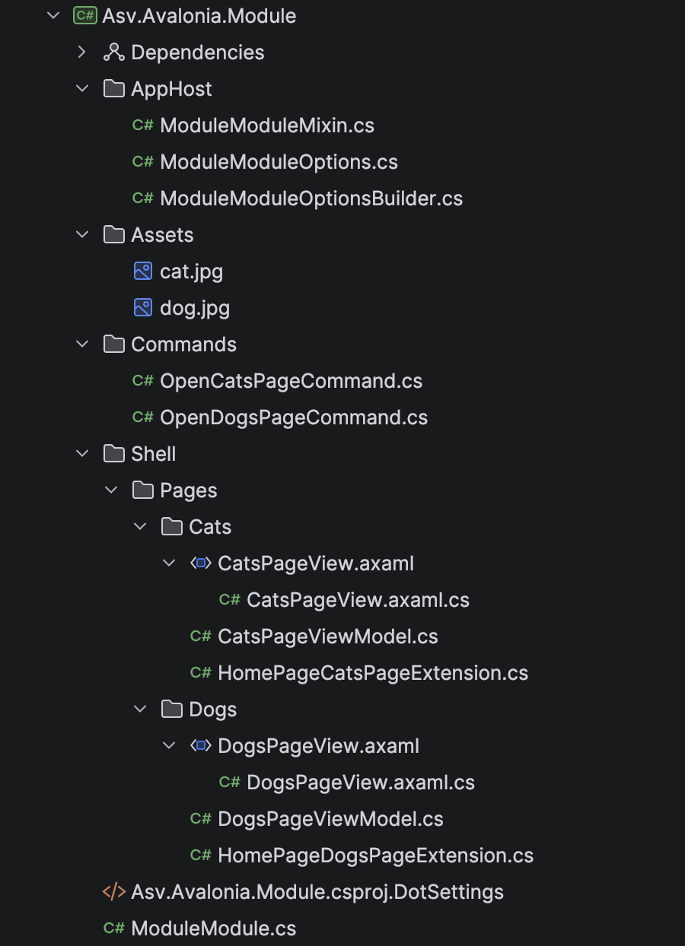Open OpenCatsPageCommand.cs file
Image resolution: width=685 pixels, height=946 pixels.
pyautogui.click(x=291, y=381)
